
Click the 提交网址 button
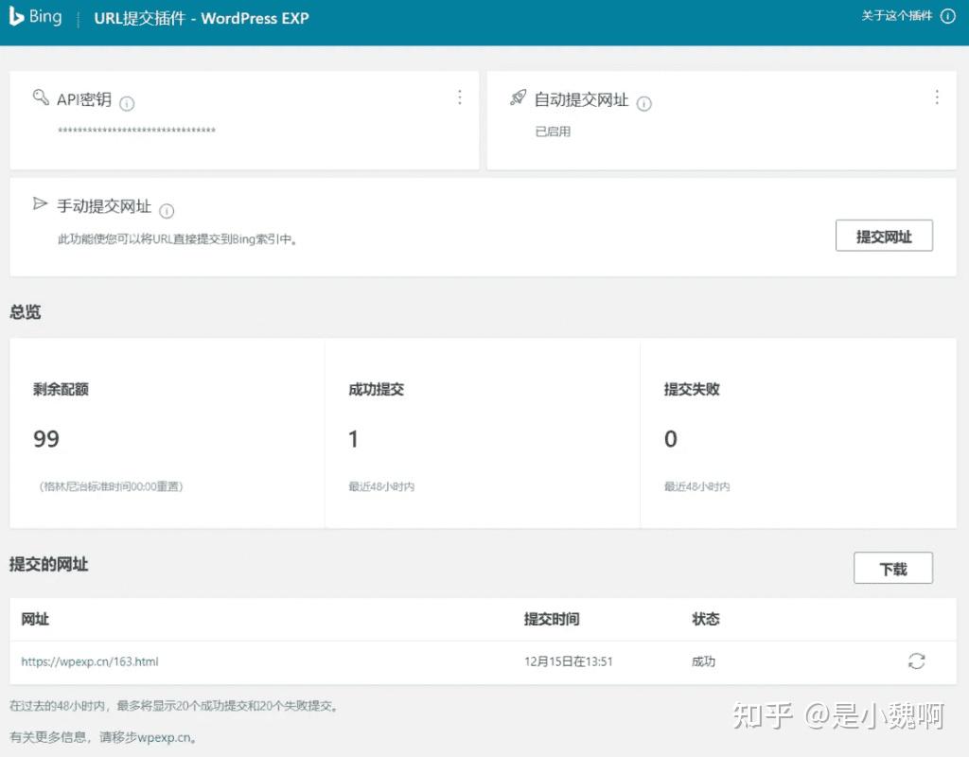(x=884, y=235)
